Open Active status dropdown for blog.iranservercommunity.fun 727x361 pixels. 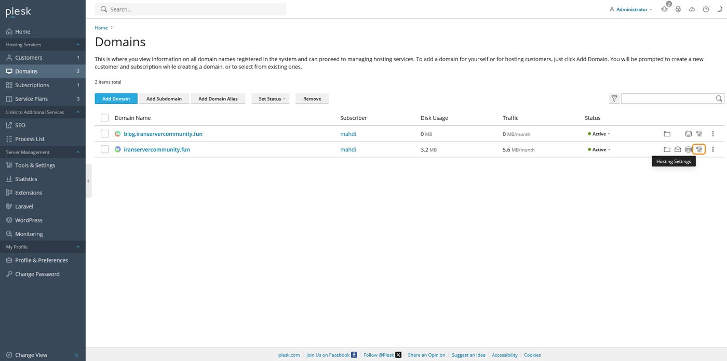coord(601,134)
